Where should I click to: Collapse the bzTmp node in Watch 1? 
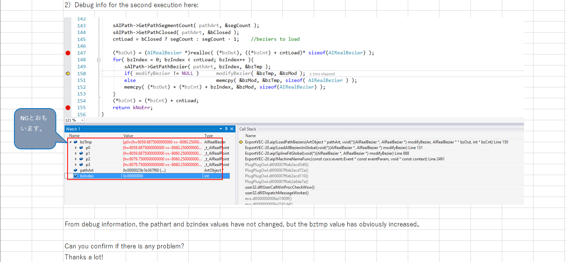tap(70, 142)
